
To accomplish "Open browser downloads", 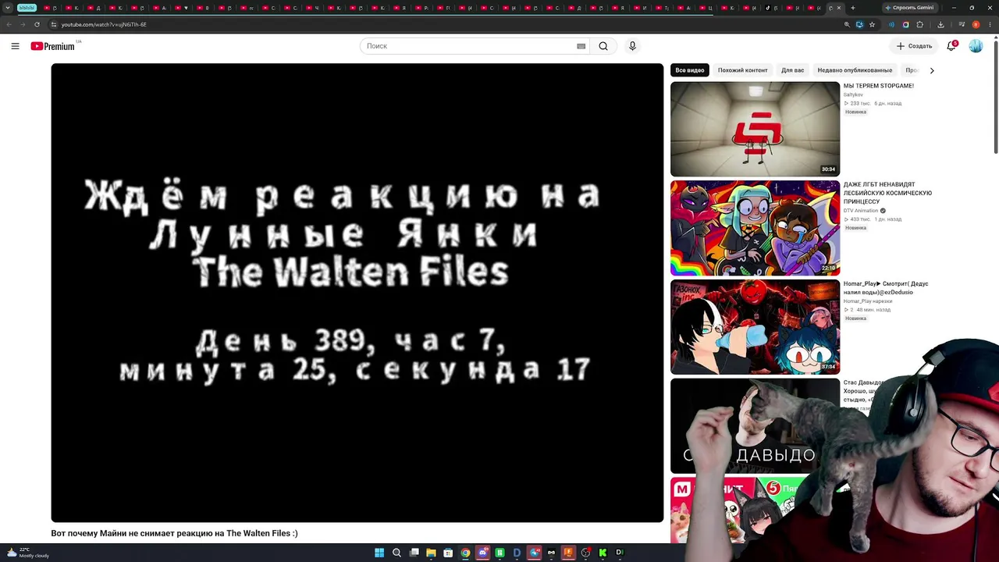I will pyautogui.click(x=940, y=24).
